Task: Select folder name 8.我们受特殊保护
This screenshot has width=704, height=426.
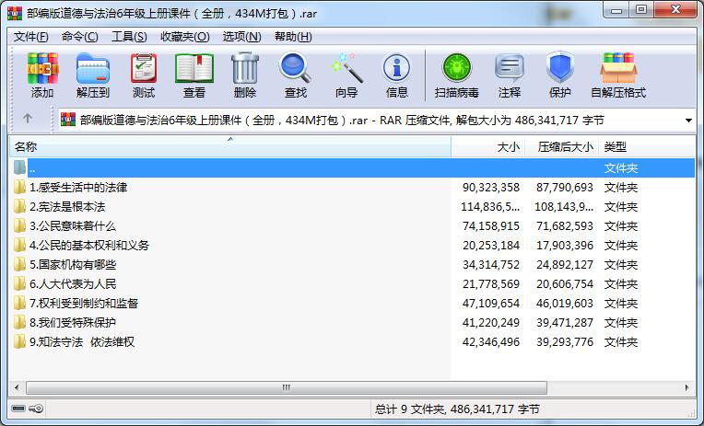Action: click(x=73, y=322)
